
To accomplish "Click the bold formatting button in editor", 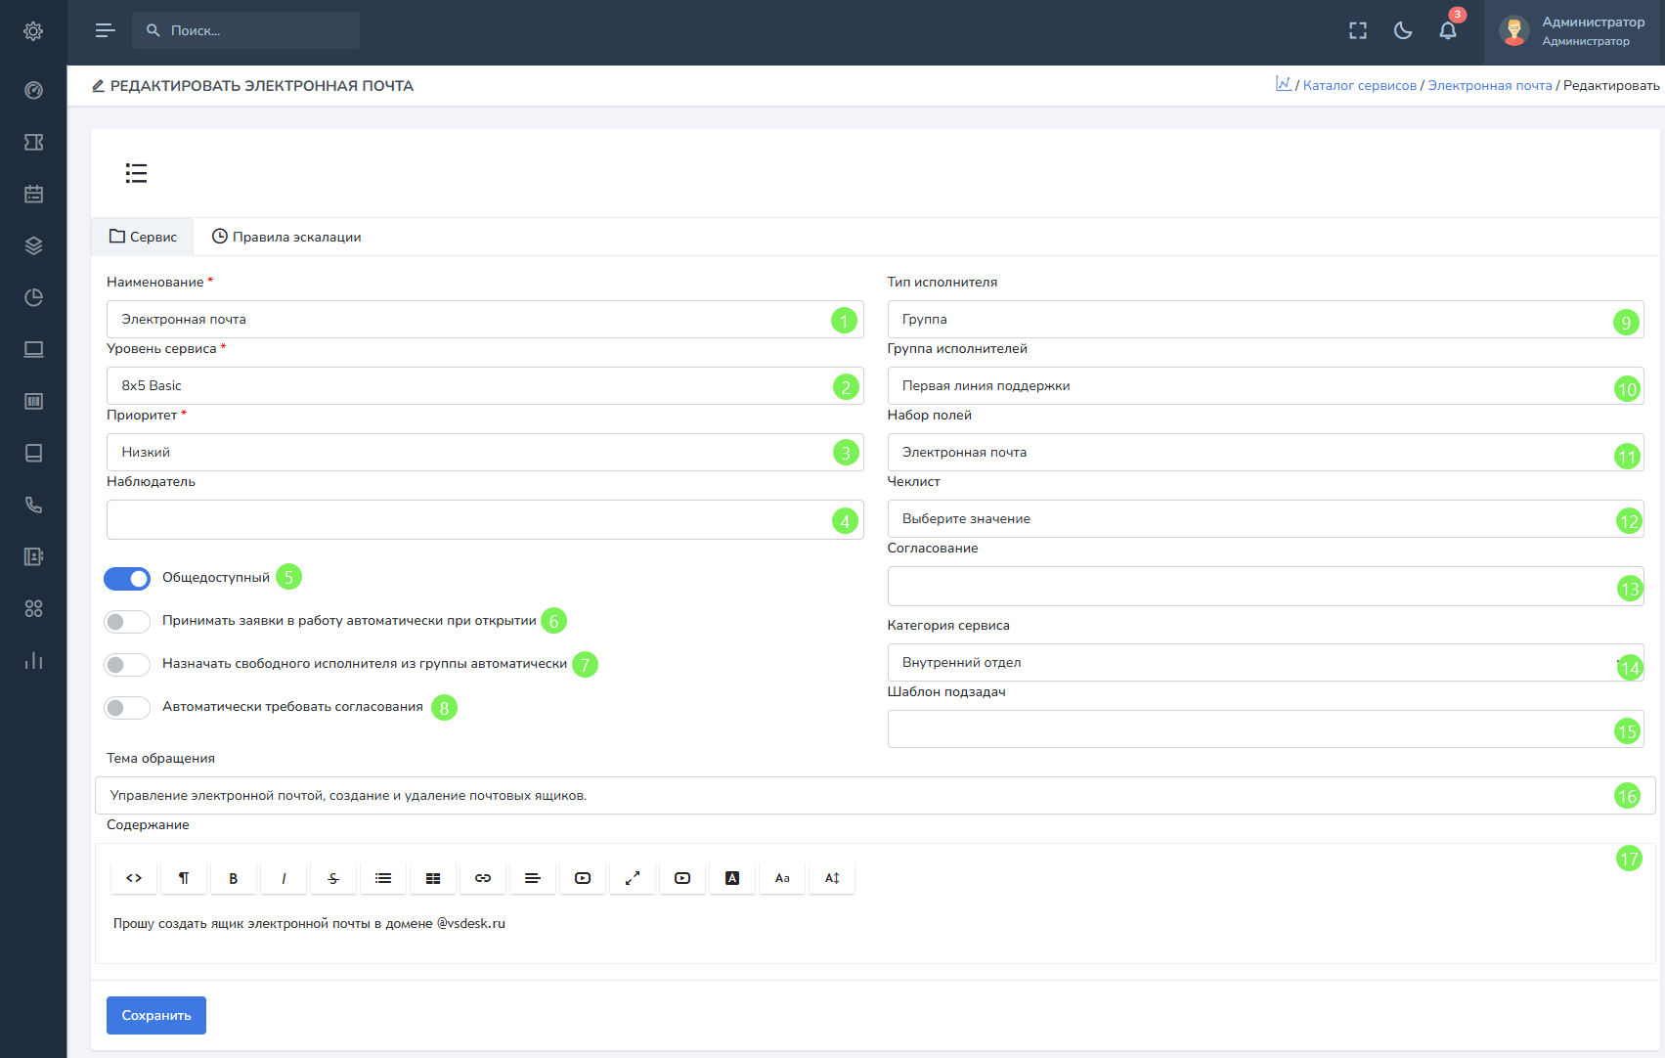I will [233, 878].
